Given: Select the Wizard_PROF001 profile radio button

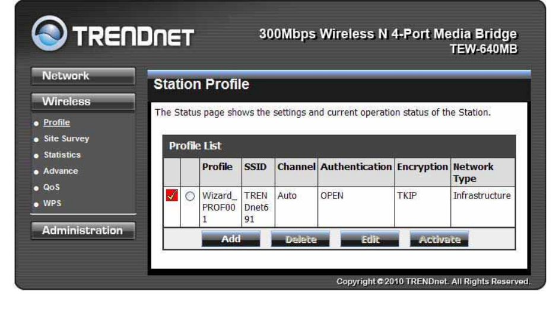Looking at the screenshot, I should click(x=190, y=196).
